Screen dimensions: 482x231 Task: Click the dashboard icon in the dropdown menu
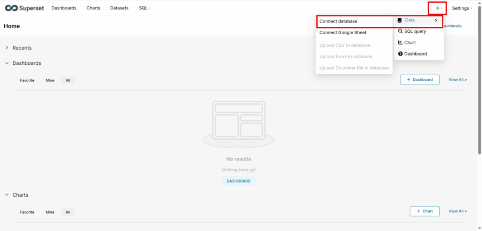(400, 54)
